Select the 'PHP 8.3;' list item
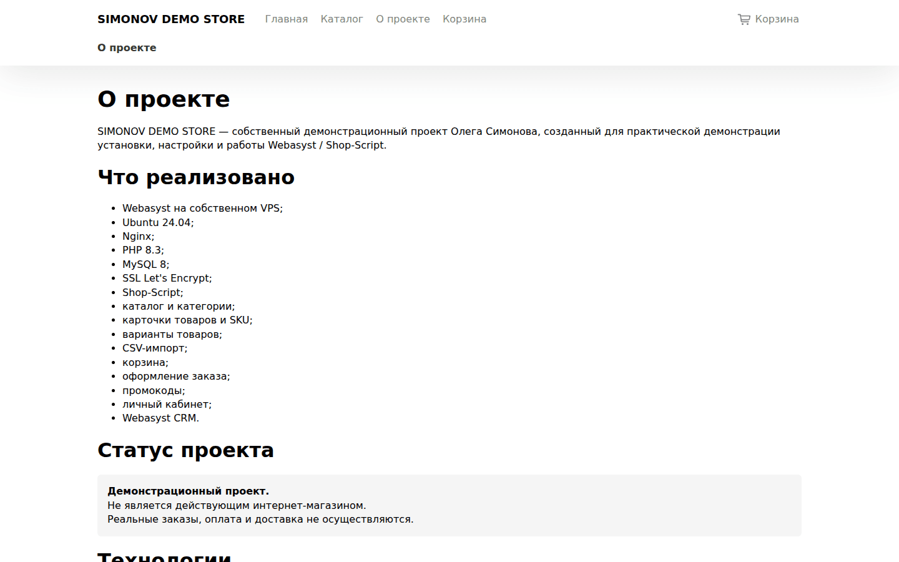The height and width of the screenshot is (562, 899). point(143,250)
